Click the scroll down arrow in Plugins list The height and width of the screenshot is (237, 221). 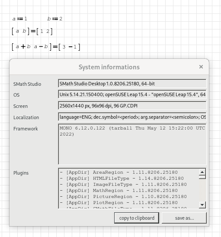202,205
